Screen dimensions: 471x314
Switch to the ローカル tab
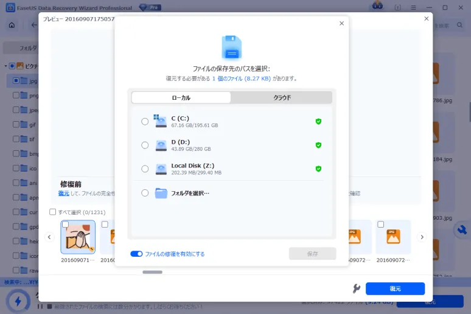tap(181, 98)
